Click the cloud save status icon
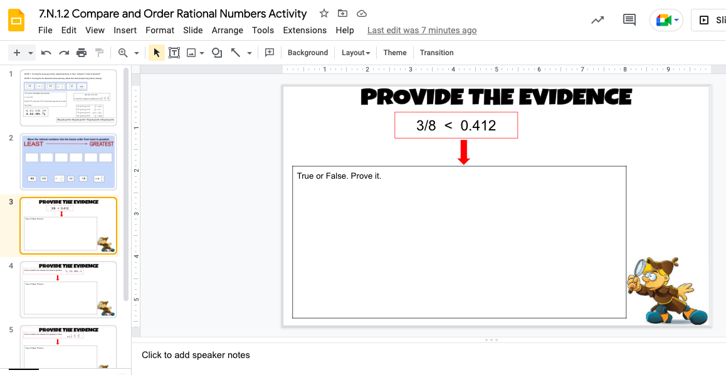 pos(360,13)
